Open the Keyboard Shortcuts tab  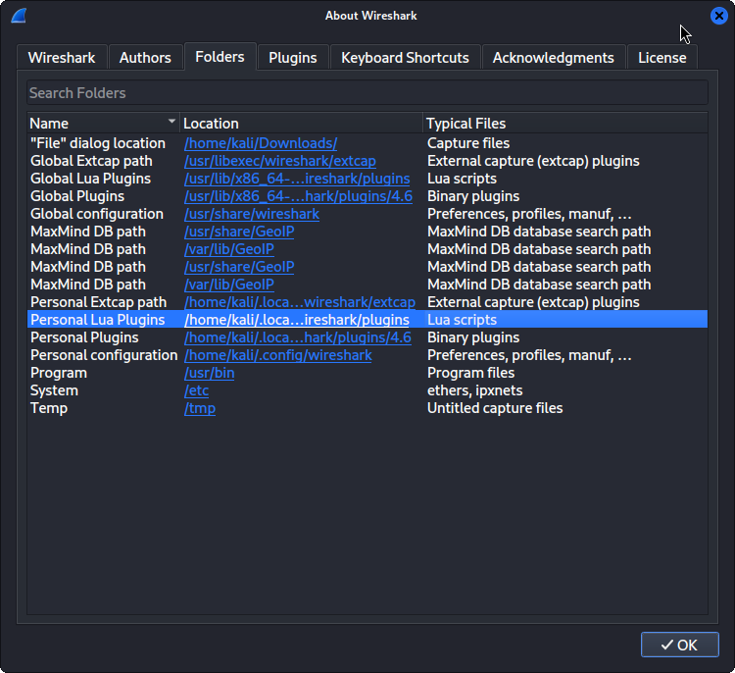coord(405,57)
